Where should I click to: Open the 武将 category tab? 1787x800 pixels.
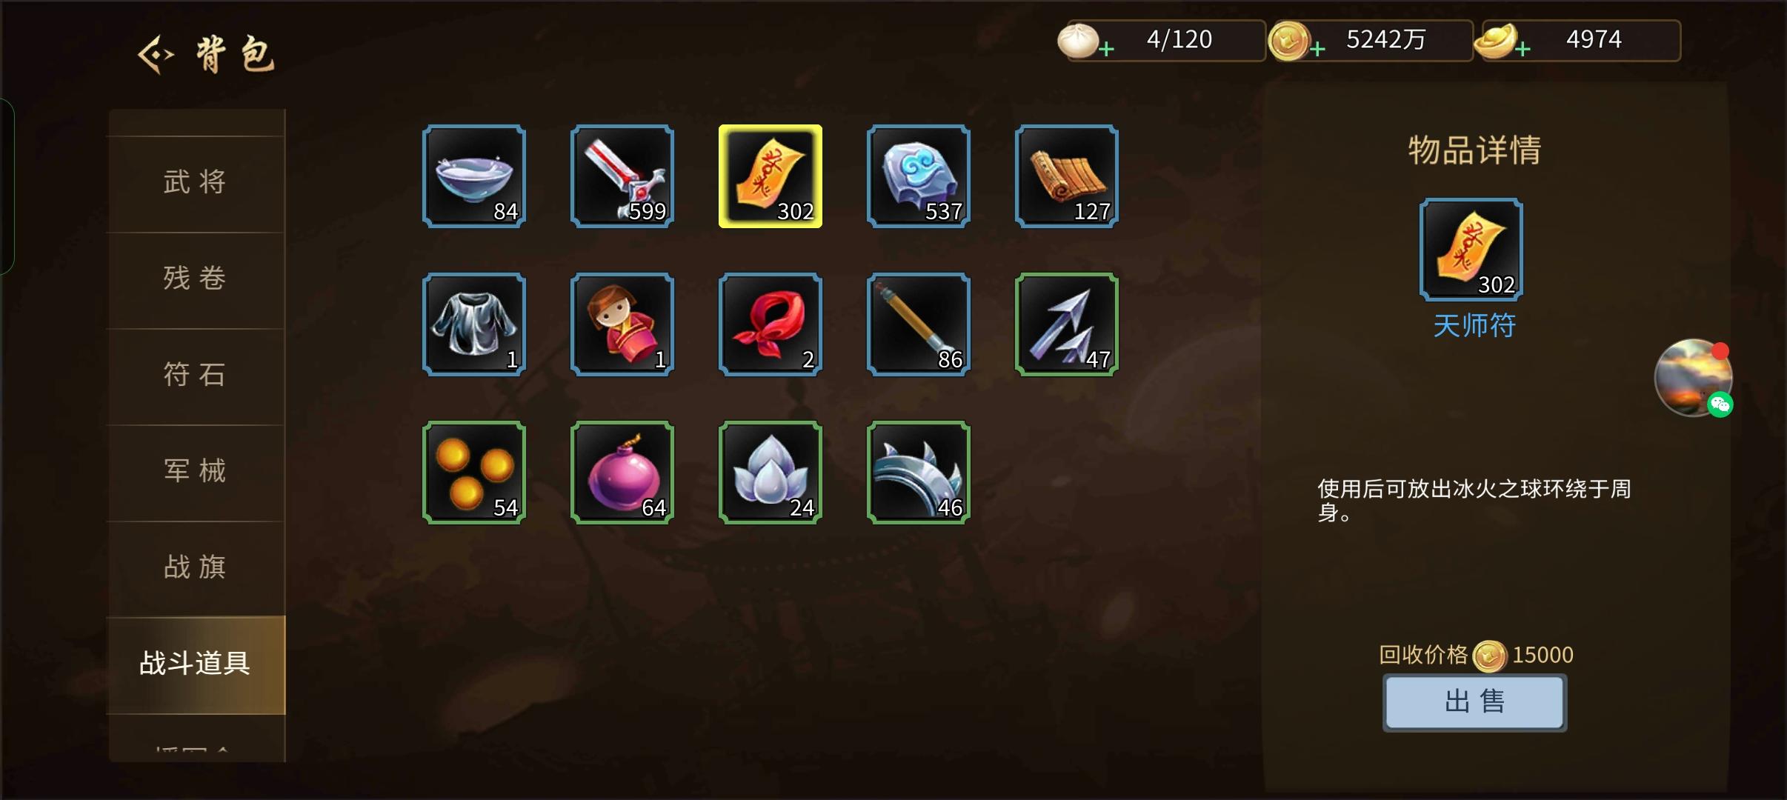(x=196, y=182)
